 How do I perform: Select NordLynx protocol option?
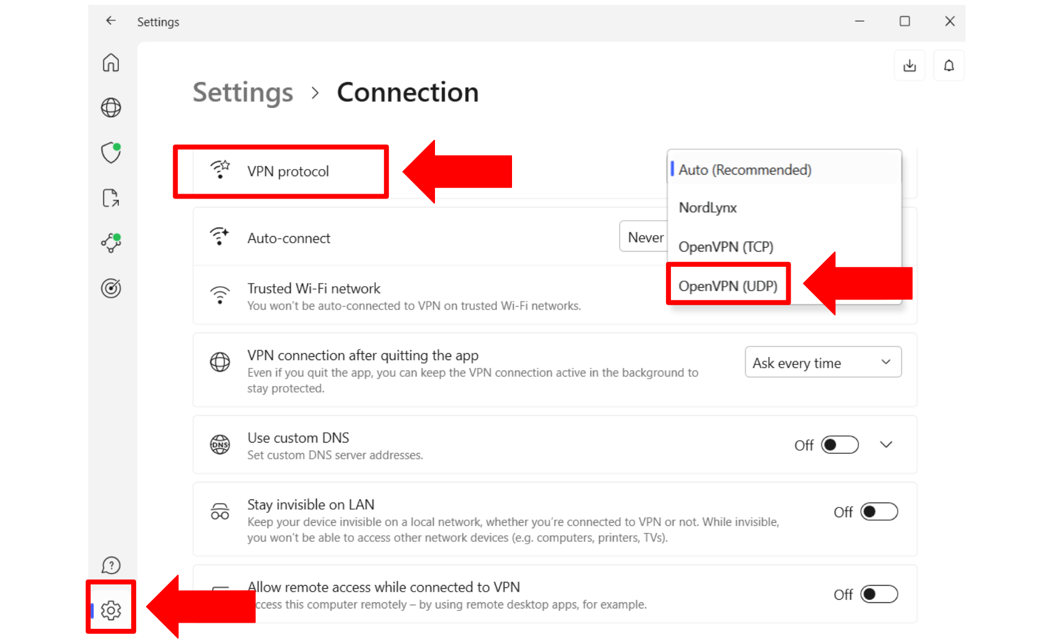(x=784, y=208)
